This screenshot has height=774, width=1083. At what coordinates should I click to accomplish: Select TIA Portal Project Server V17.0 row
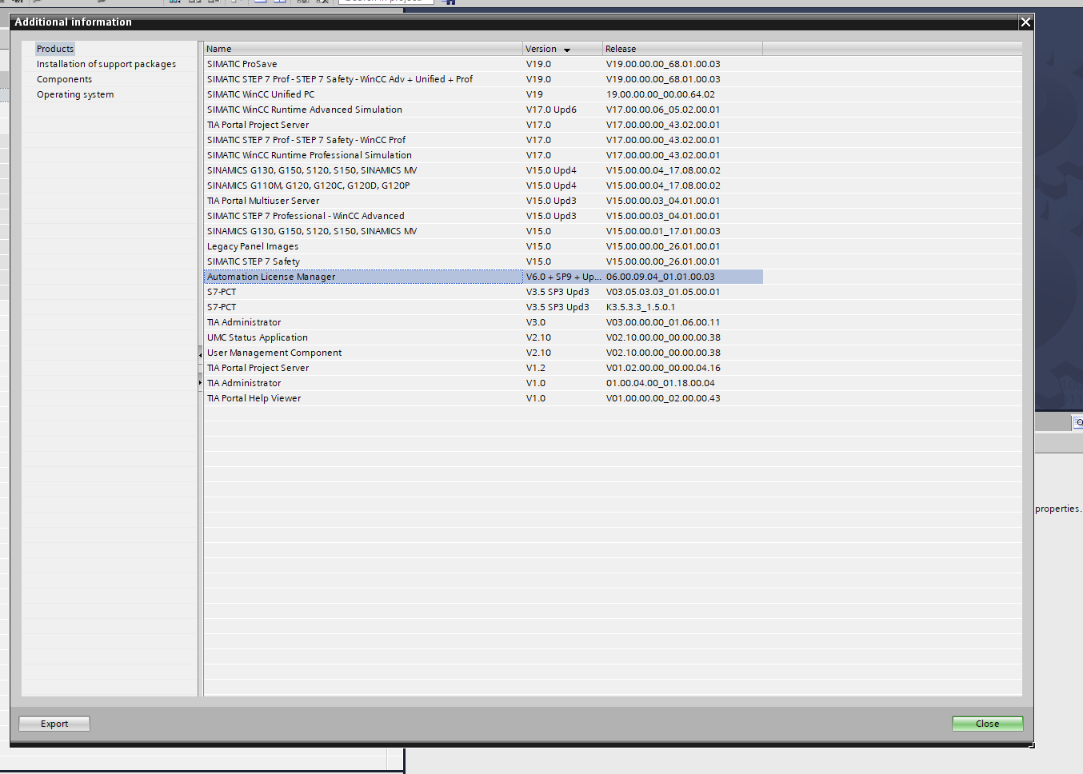coord(483,125)
